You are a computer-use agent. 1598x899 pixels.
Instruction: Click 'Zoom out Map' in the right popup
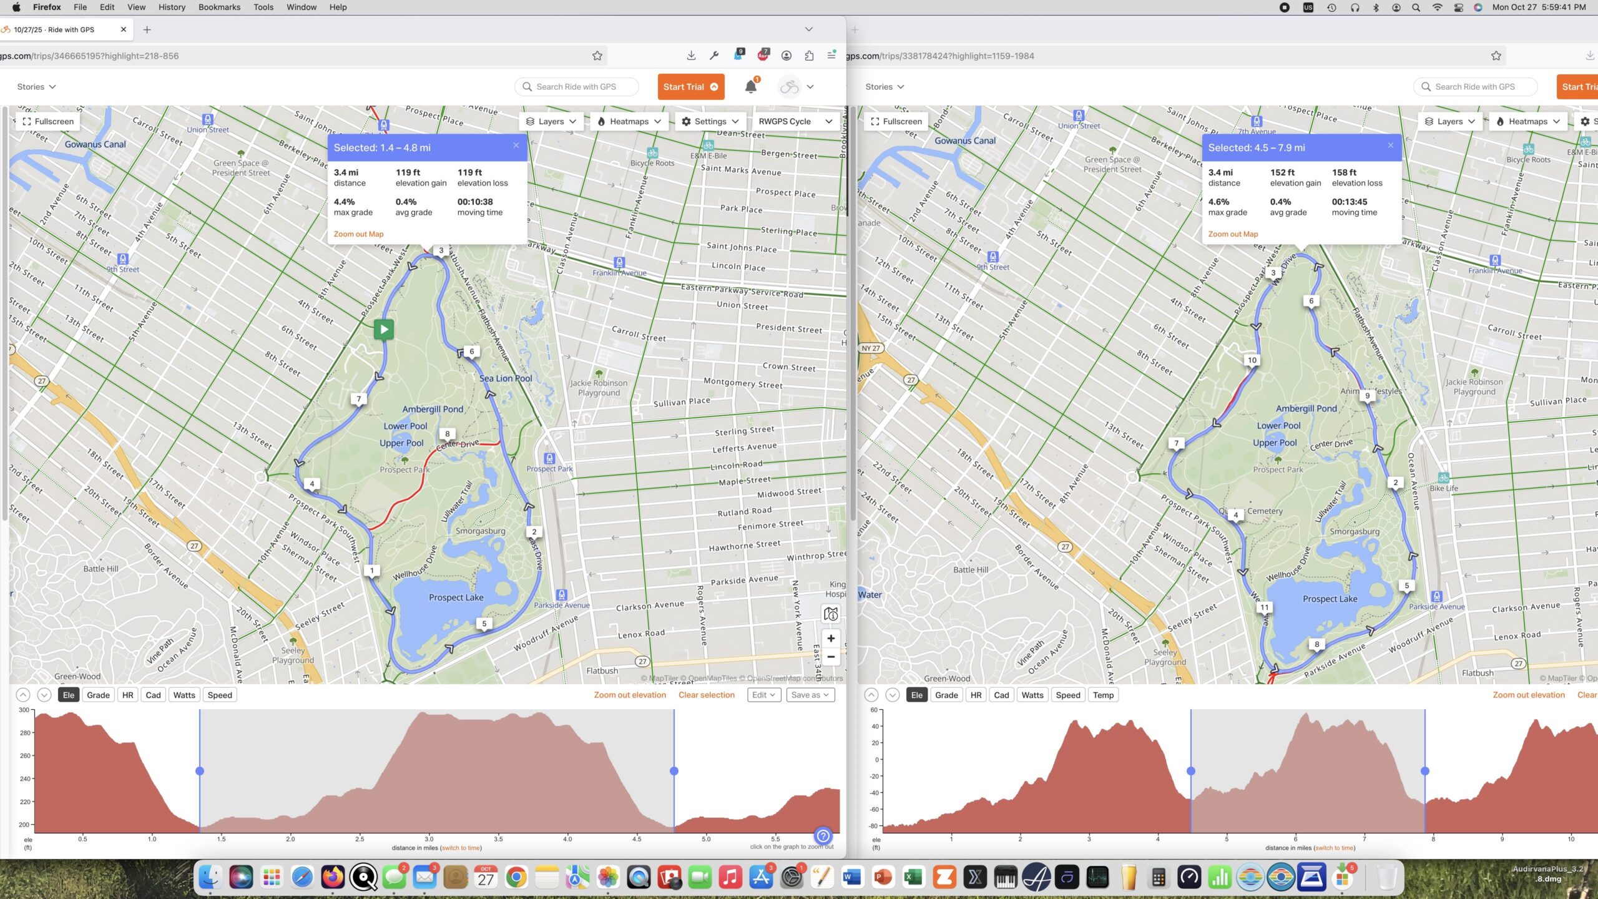(x=1233, y=234)
